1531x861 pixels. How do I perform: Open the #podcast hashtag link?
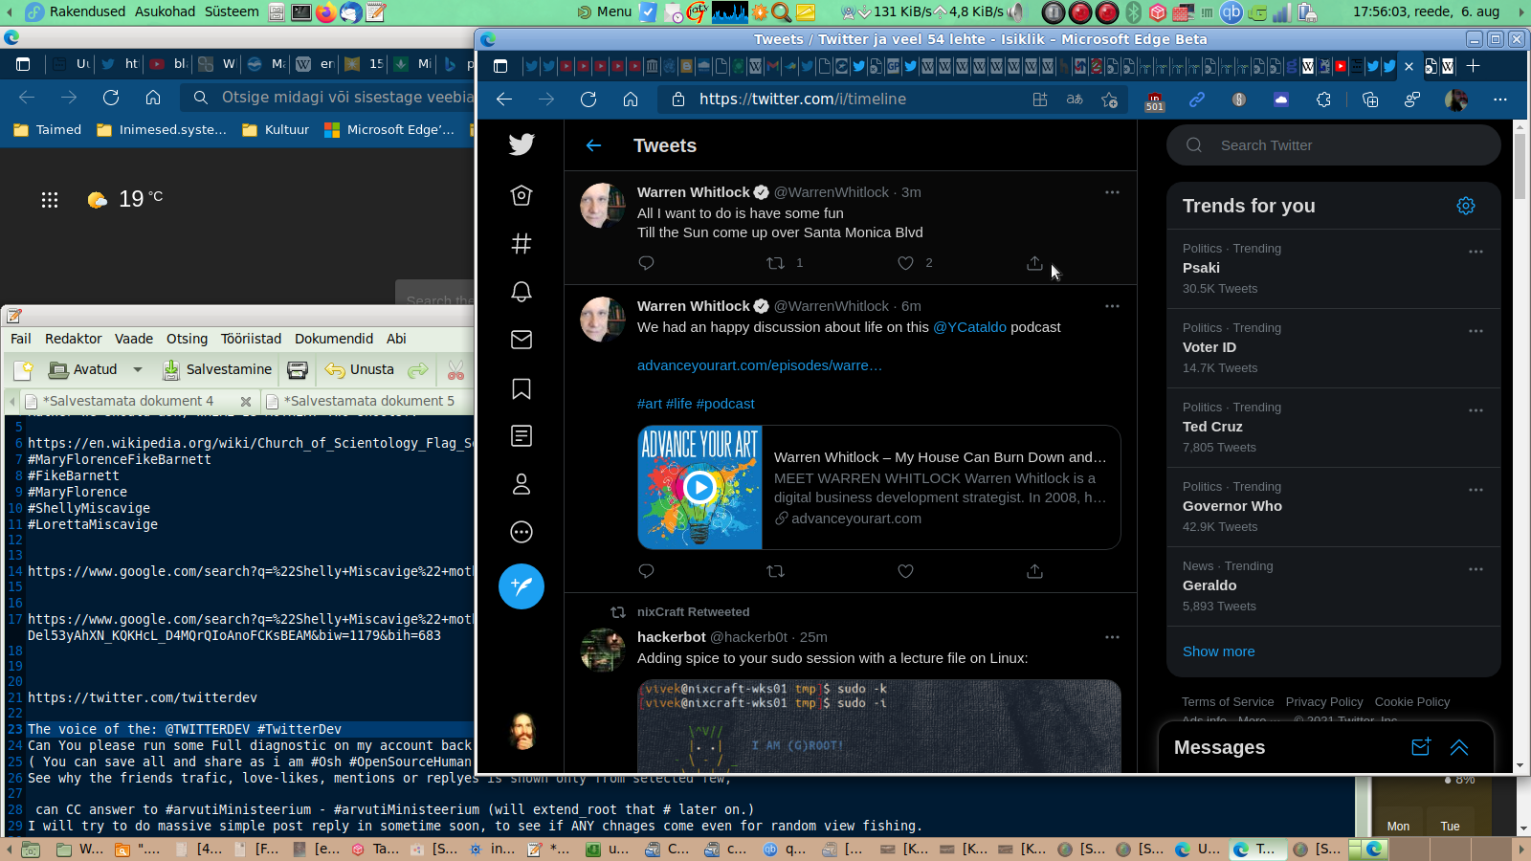point(725,404)
